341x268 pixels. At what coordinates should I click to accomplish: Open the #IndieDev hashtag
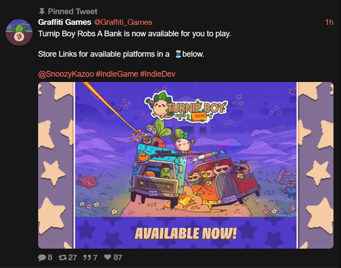point(158,74)
